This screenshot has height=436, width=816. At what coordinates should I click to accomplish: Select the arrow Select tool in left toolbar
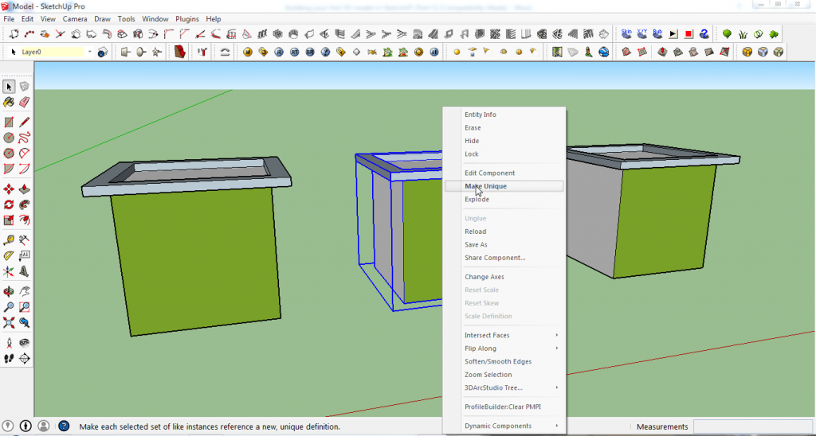[9, 86]
